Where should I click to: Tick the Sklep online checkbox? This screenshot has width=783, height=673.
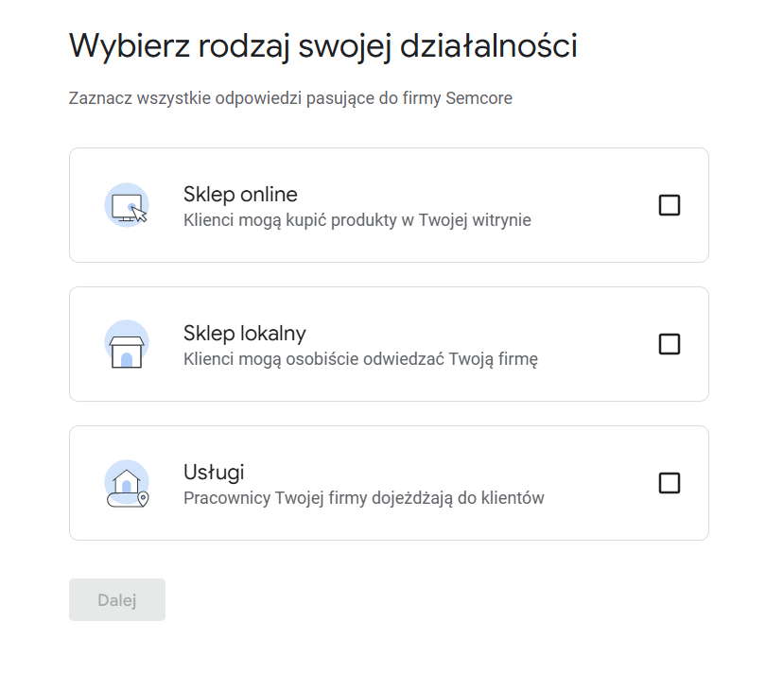(x=669, y=205)
